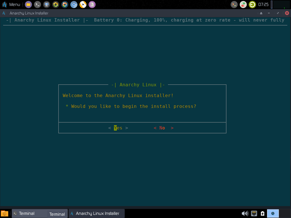The height and width of the screenshot is (218, 291).
Task: Select No to cancel the install
Action: tap(164, 128)
